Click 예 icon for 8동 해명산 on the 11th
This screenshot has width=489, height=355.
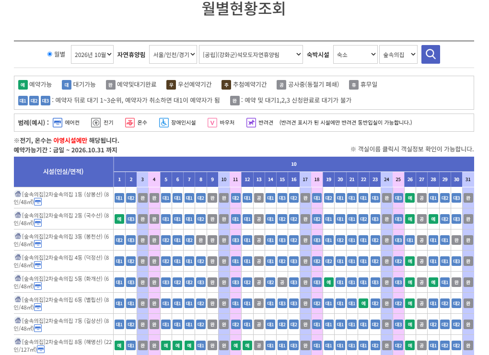[x=235, y=345]
